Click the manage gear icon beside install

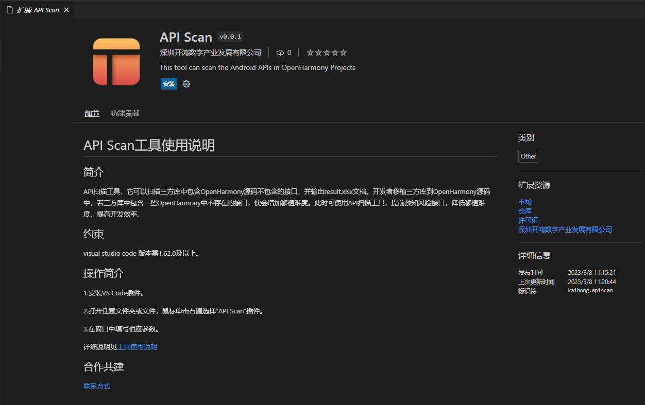click(186, 84)
